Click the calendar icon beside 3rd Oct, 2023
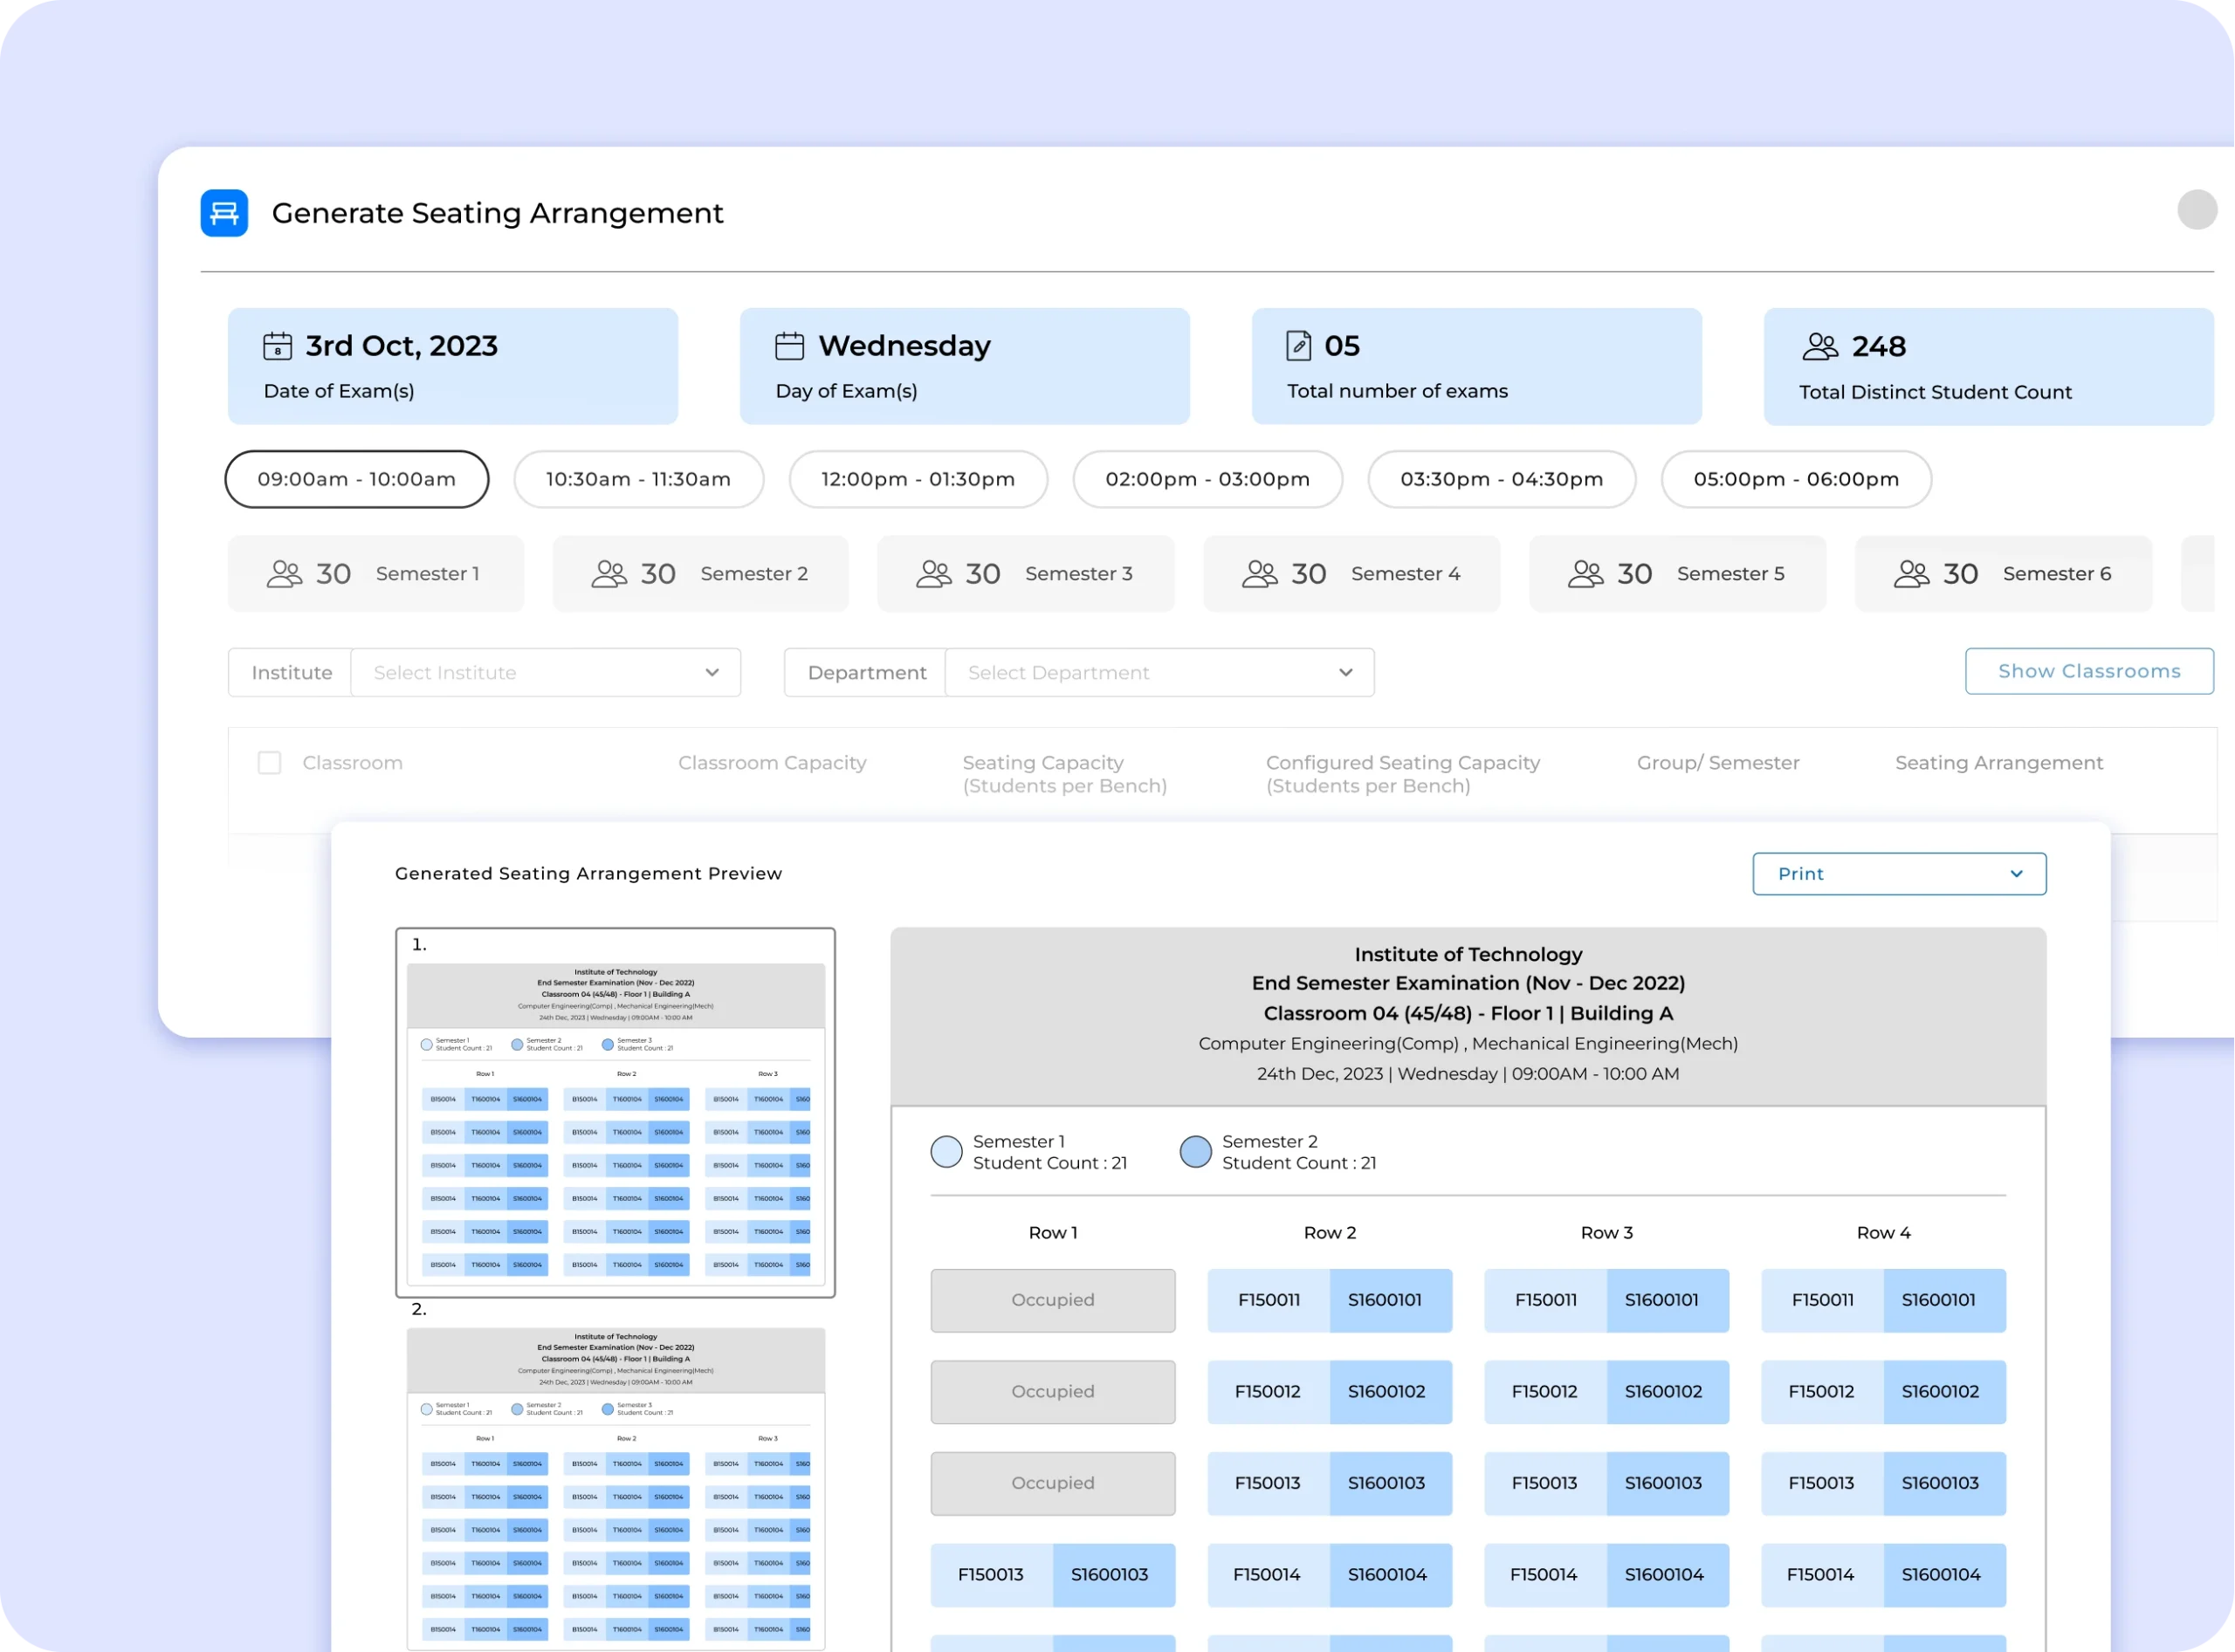The image size is (2235, 1652). pos(277,346)
